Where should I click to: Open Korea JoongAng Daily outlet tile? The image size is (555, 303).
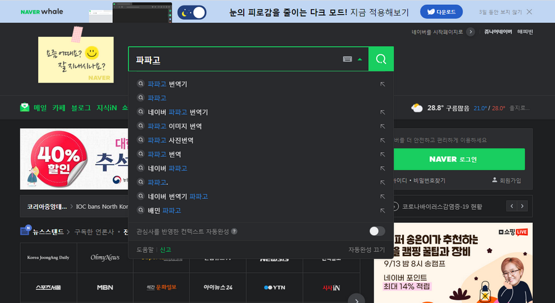tap(48, 257)
